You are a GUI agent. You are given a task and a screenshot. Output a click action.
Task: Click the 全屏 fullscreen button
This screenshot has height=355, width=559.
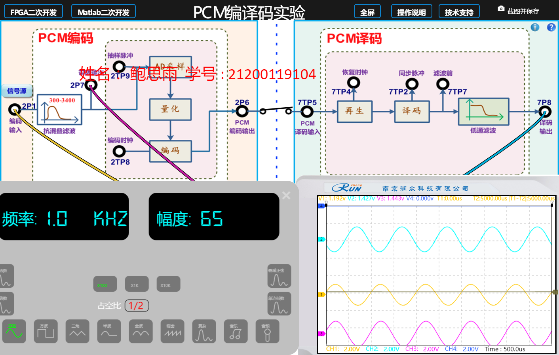[x=367, y=12]
